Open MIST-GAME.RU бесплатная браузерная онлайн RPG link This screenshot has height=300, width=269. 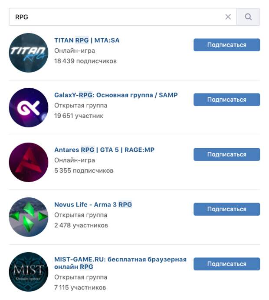[120, 263]
